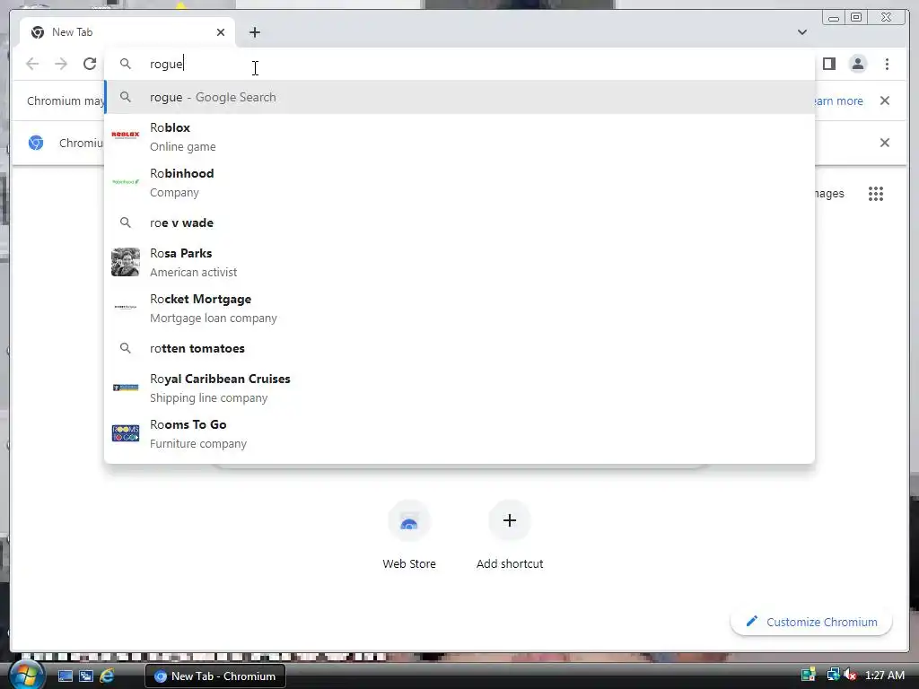
Task: Click New Tab - Chromium taskbar button
Action: [x=215, y=676]
